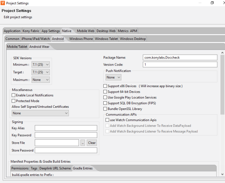This screenshot has width=225, height=183.
Task: Toggle use Watch Communication Apis
Action: tap(108, 120)
